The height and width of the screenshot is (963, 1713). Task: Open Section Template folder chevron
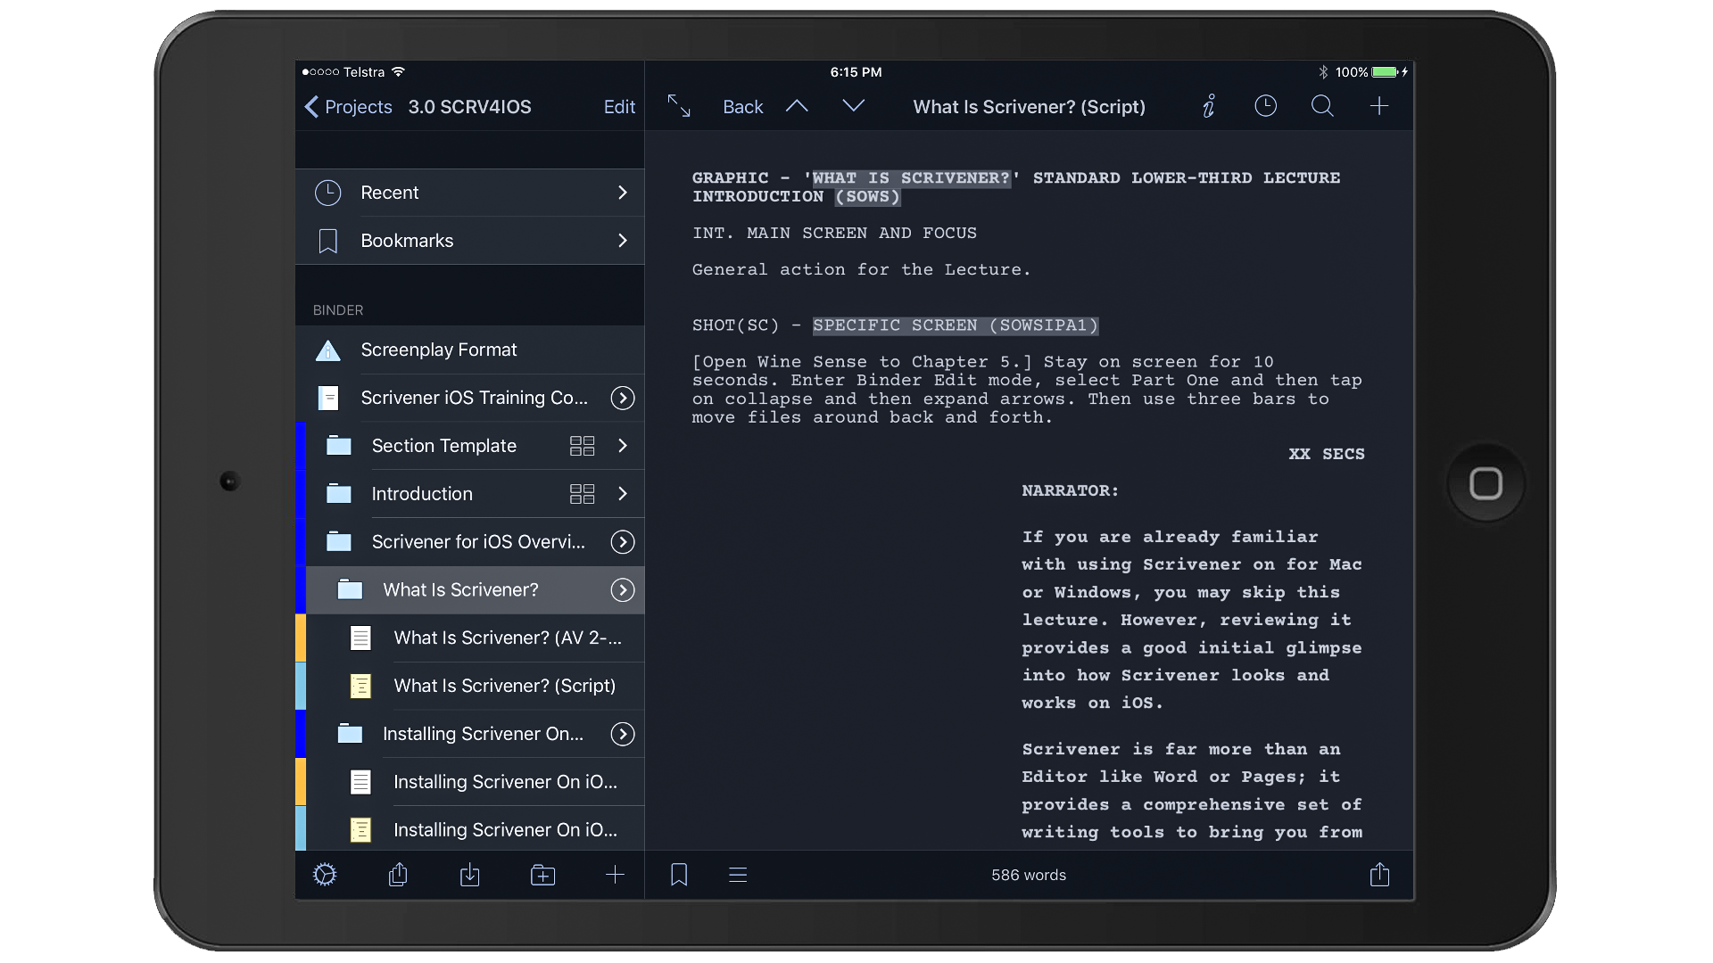coord(623,446)
